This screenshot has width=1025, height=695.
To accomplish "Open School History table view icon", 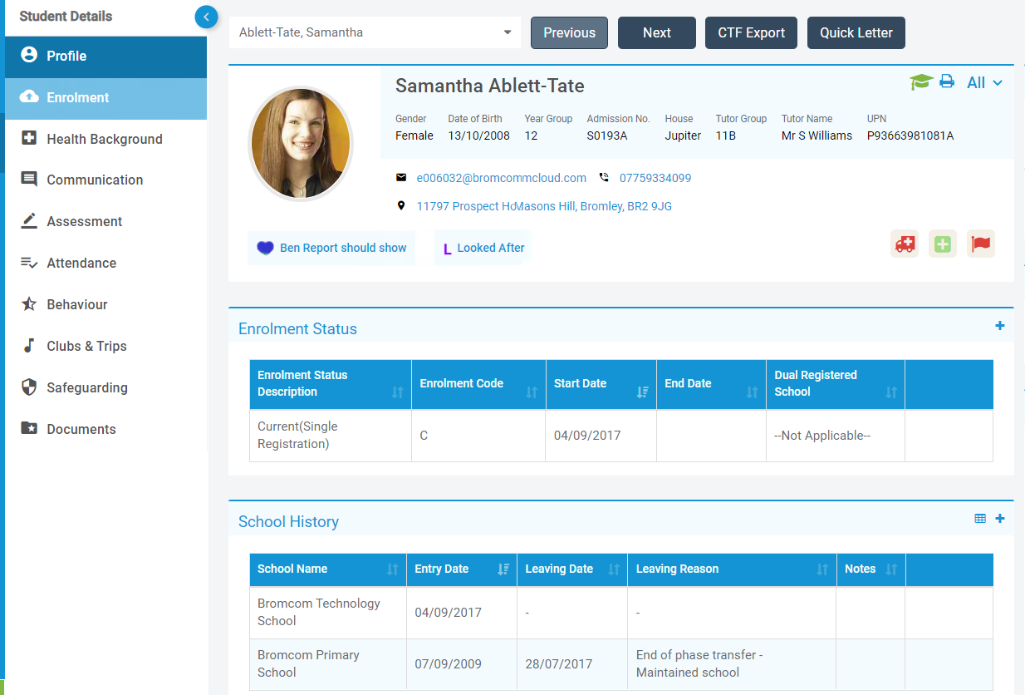I will (980, 519).
